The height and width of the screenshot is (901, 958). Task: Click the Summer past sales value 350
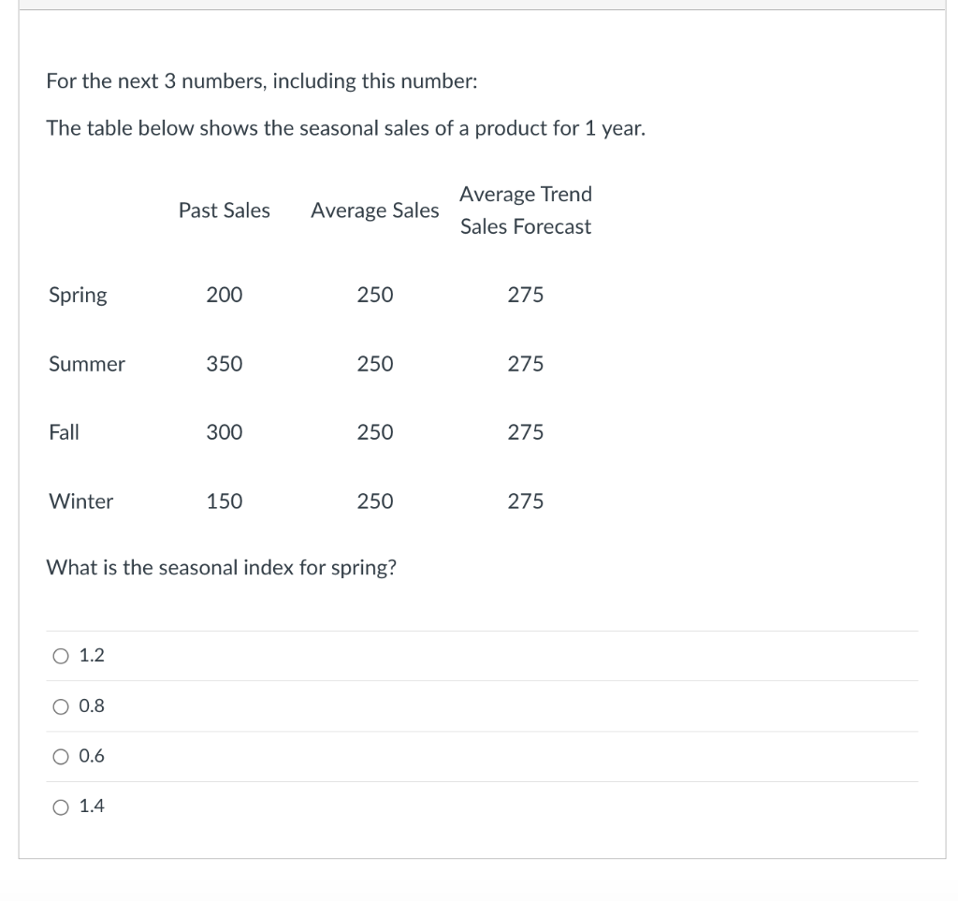click(225, 364)
